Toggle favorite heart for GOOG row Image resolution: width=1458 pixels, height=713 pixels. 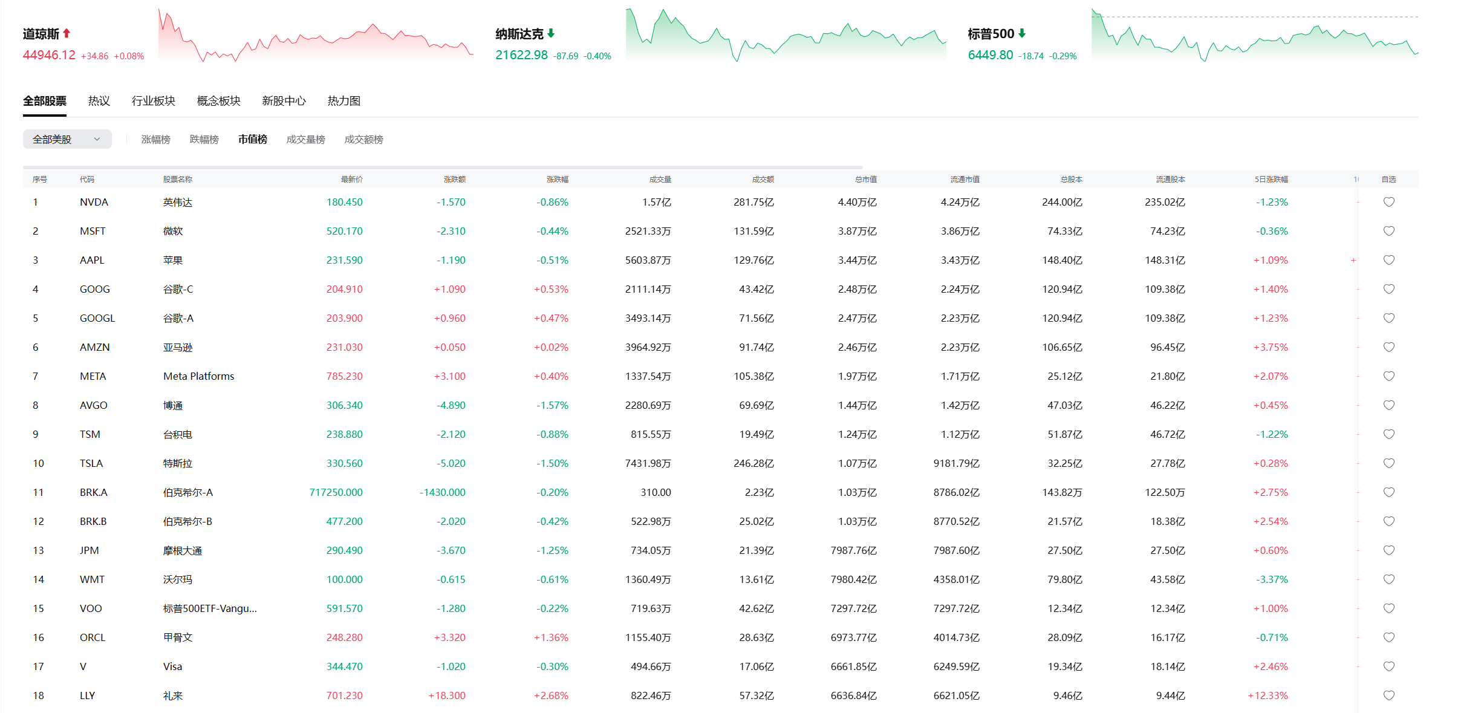1388,289
